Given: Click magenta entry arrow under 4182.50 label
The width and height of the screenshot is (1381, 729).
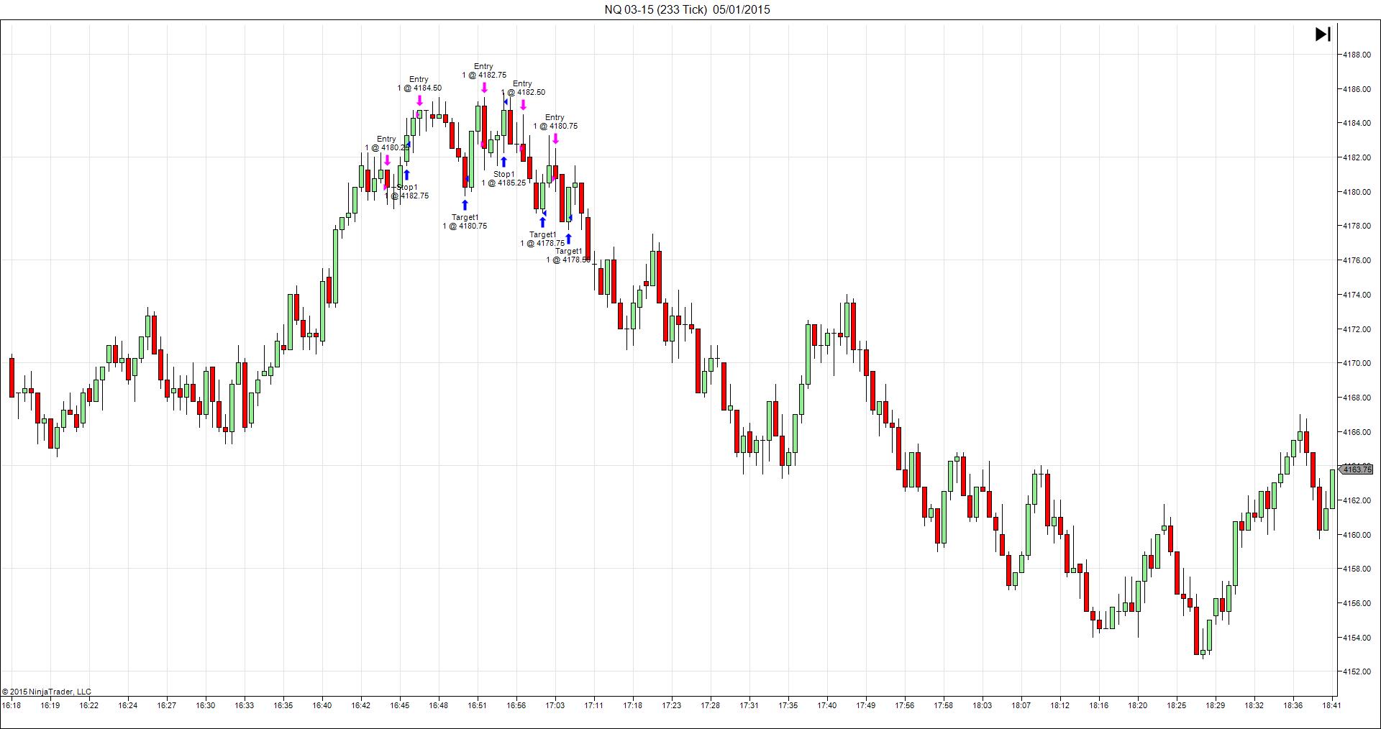Looking at the screenshot, I should [523, 105].
